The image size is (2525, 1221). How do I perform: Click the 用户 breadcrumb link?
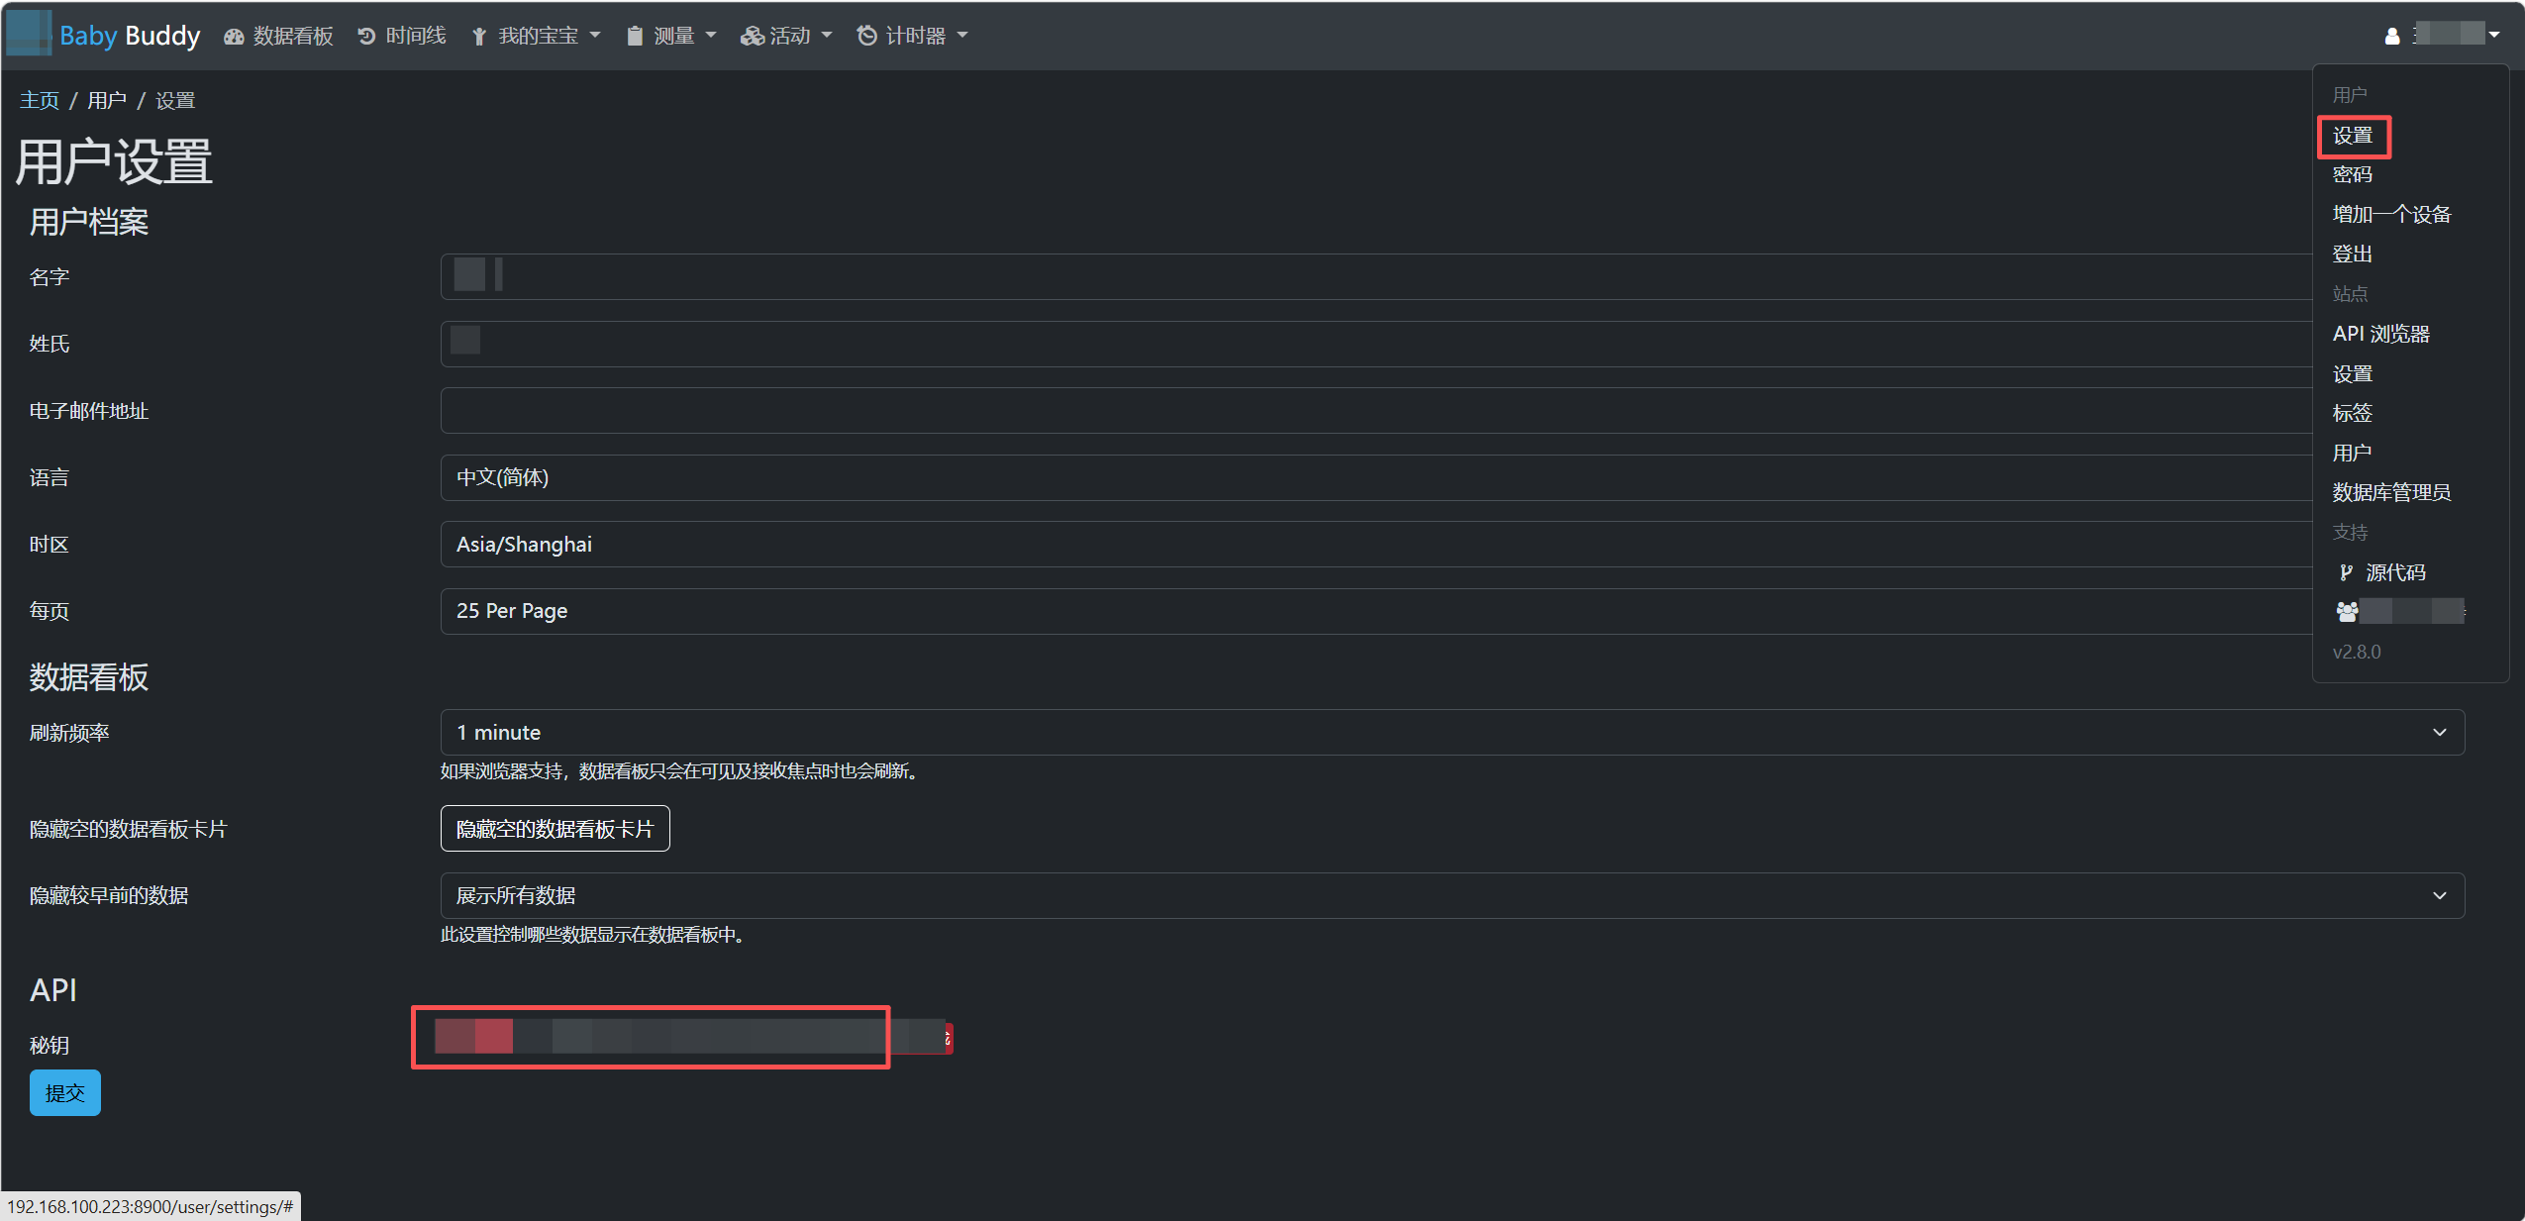tap(107, 100)
